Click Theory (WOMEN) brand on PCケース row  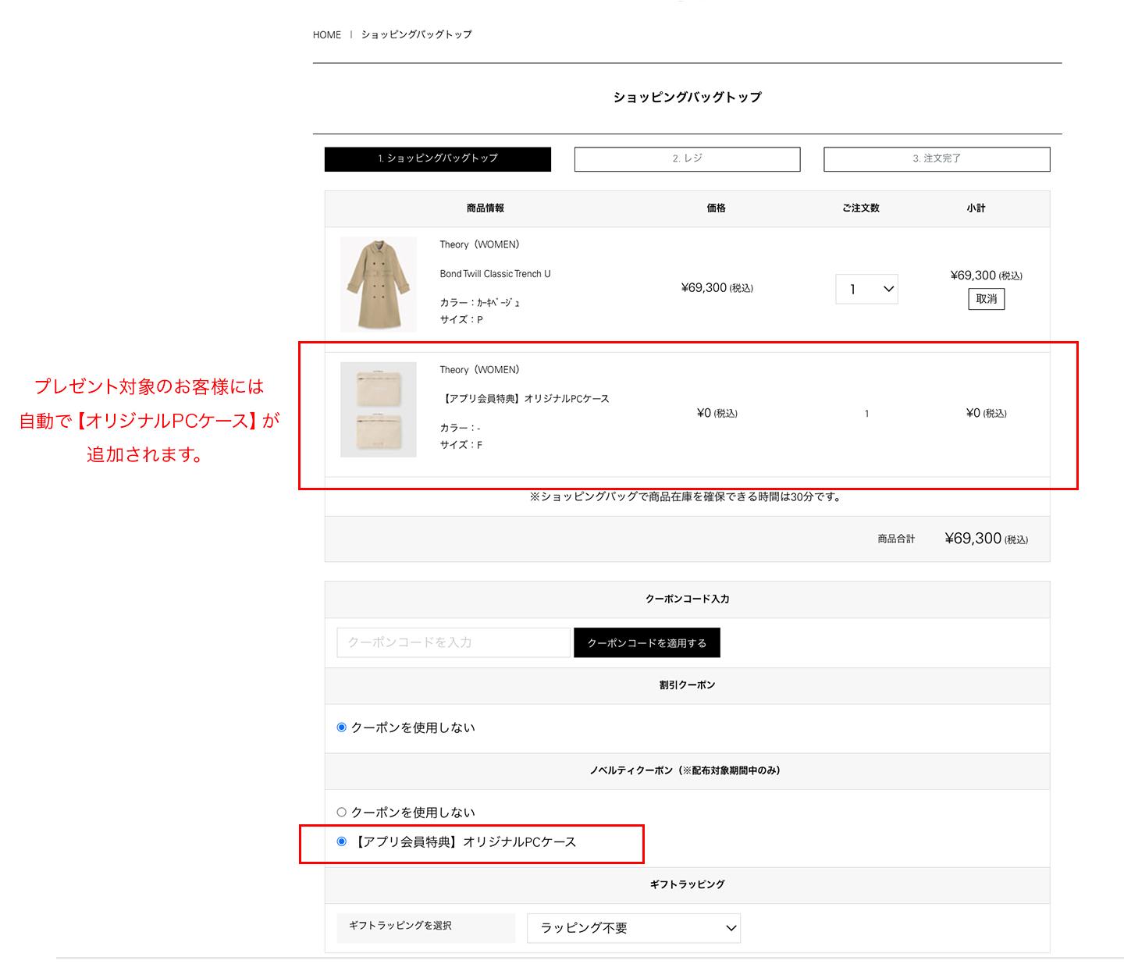point(479,370)
